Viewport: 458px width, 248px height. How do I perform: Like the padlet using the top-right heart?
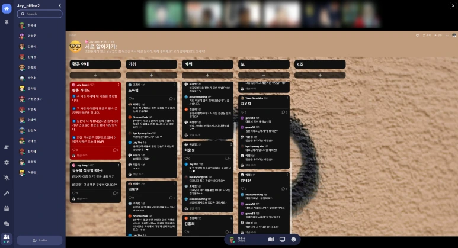point(417,36)
